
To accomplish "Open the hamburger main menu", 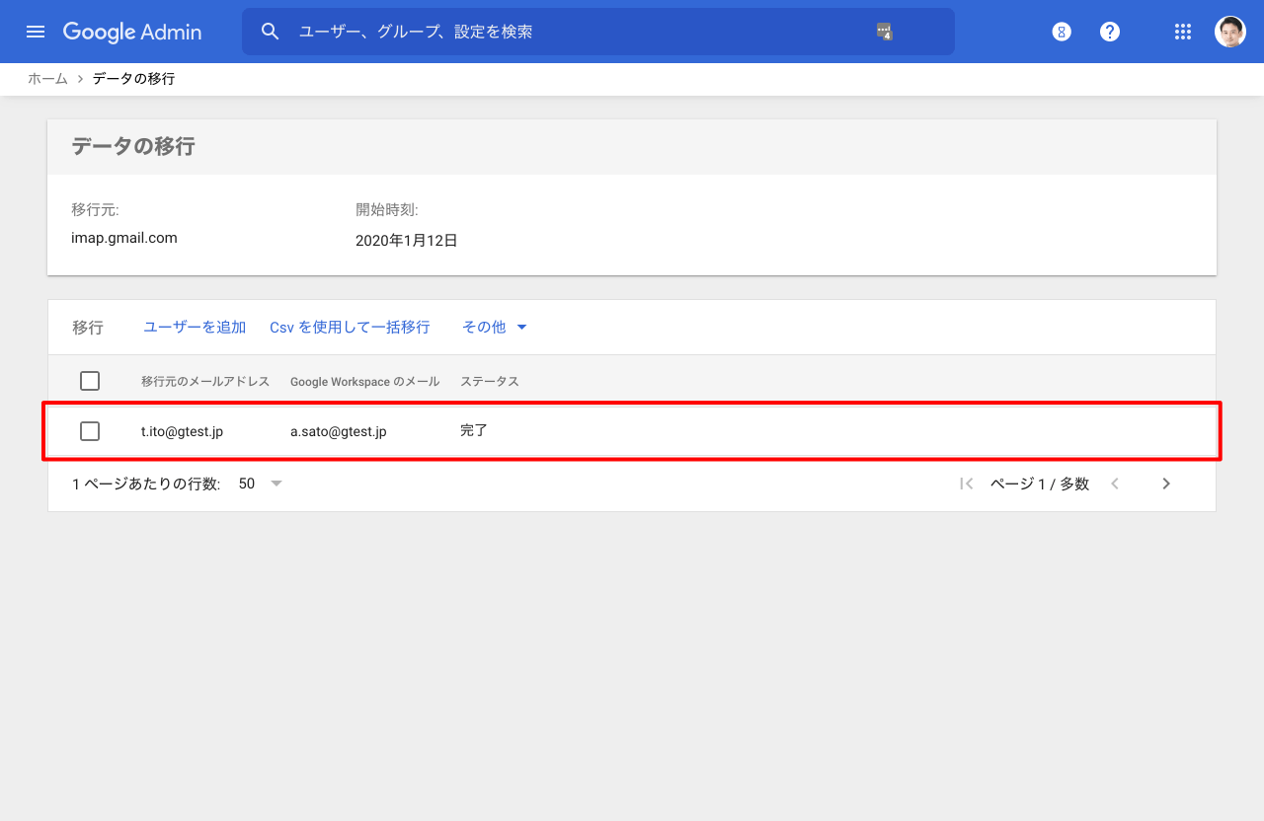I will [x=36, y=32].
